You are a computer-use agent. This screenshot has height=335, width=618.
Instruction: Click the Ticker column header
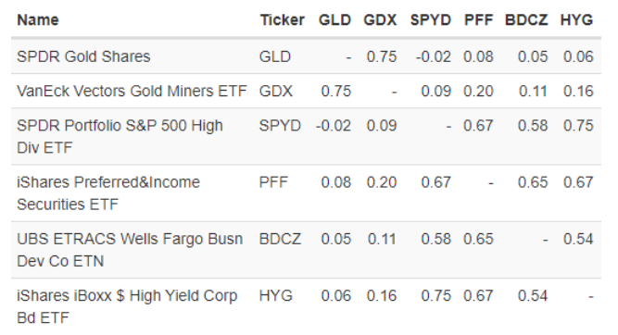tap(283, 19)
